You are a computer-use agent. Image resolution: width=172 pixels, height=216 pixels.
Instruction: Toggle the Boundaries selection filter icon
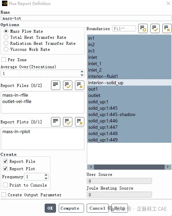pos(143,28)
